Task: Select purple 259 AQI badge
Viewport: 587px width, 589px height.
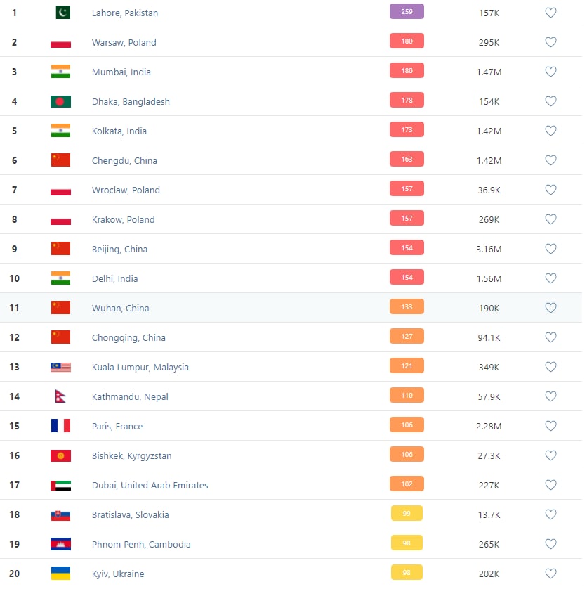Action: pos(407,12)
